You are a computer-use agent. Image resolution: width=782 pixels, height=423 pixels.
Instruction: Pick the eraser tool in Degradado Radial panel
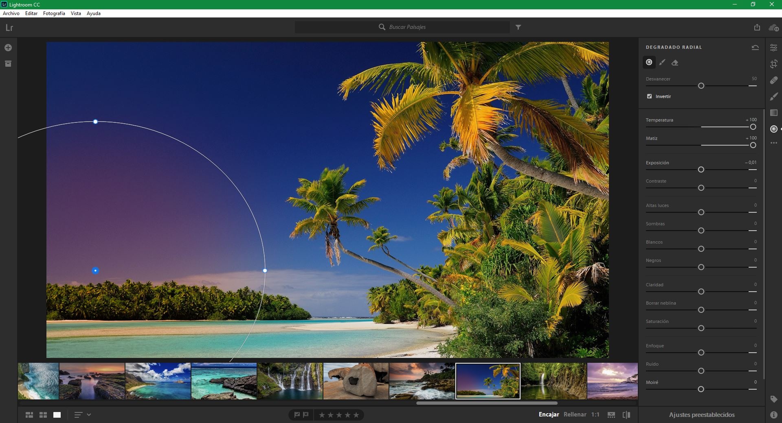click(675, 62)
